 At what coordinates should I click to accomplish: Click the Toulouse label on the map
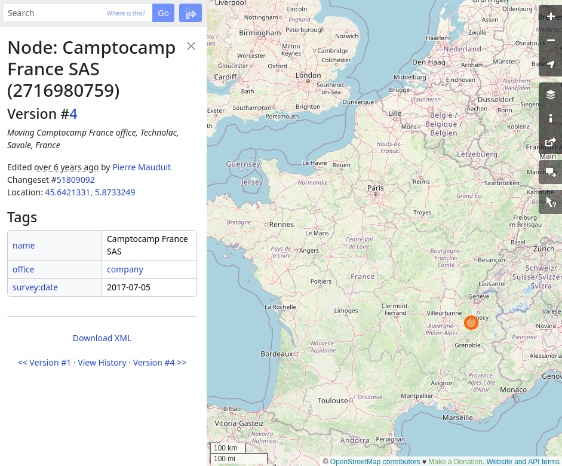333,401
